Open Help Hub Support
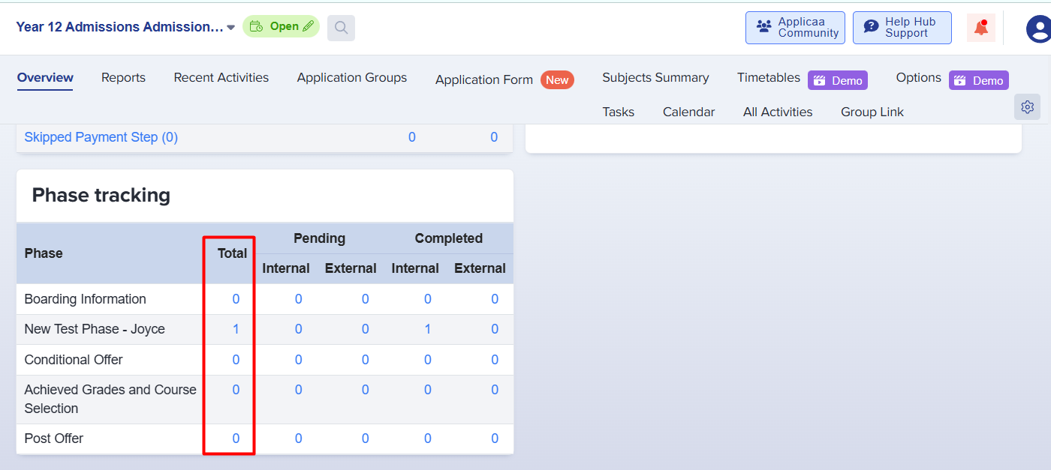Viewport: 1051px width, 470px height. (x=902, y=28)
